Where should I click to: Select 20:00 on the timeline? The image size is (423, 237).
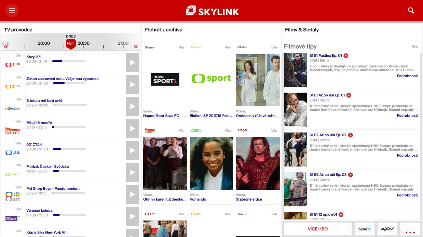click(44, 43)
